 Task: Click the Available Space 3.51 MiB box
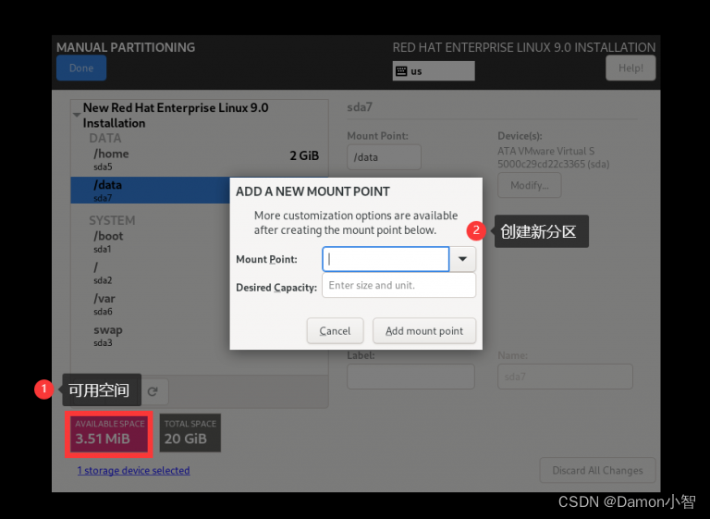[109, 433]
